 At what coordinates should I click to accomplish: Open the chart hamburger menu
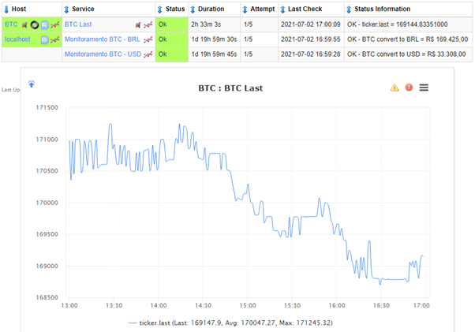coord(424,88)
